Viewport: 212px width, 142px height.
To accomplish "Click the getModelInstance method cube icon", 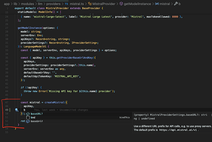I will click(121, 4).
